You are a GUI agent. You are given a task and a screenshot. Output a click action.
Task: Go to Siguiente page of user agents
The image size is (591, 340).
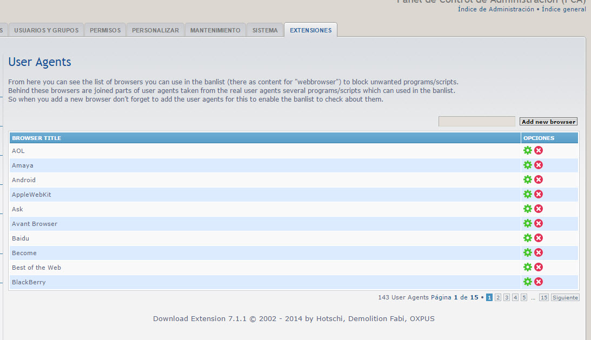565,298
